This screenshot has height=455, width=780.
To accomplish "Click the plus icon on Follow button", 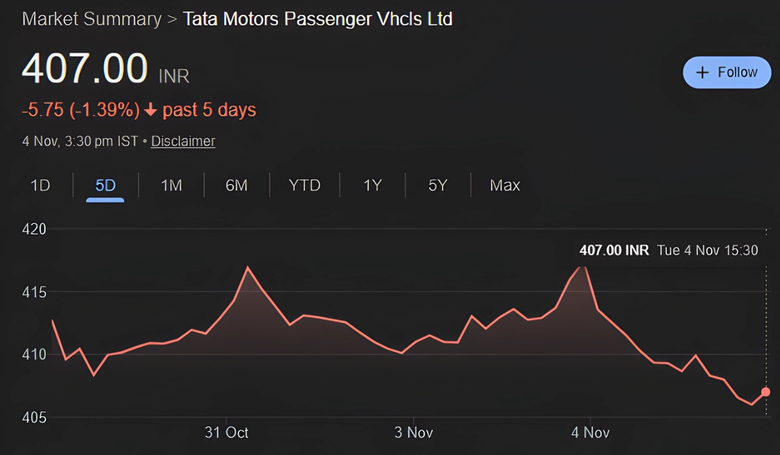I will click(702, 72).
